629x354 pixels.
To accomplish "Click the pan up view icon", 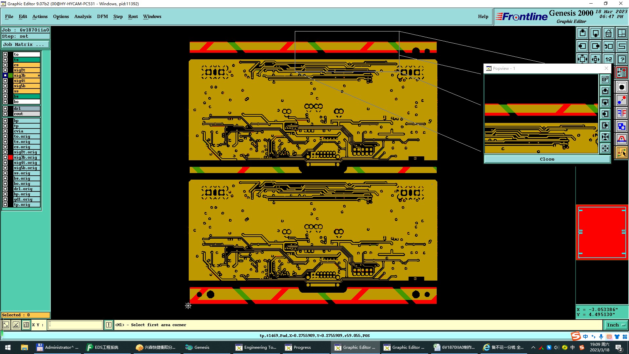I will coord(582,33).
